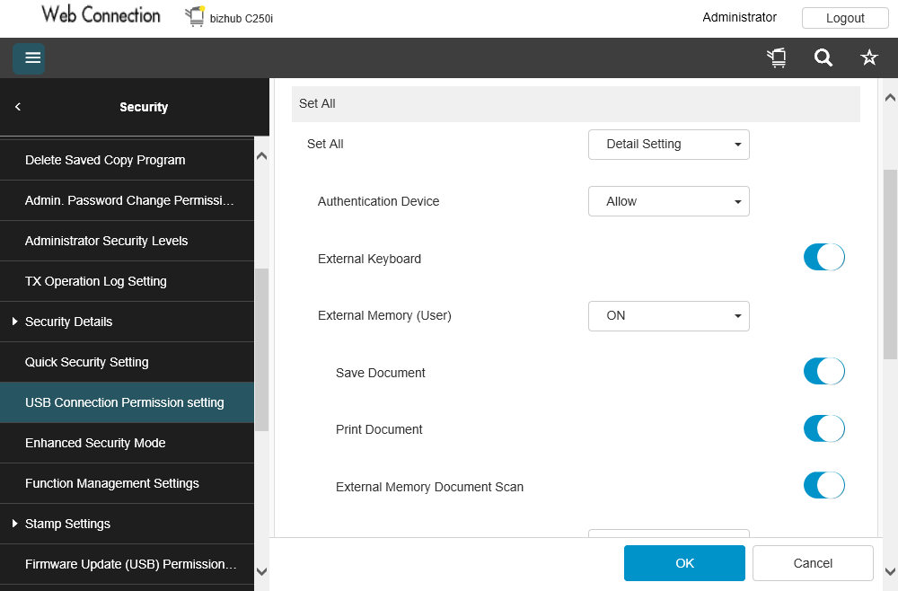Go back using Security back arrow
Image resolution: width=898 pixels, height=591 pixels.
click(x=18, y=107)
